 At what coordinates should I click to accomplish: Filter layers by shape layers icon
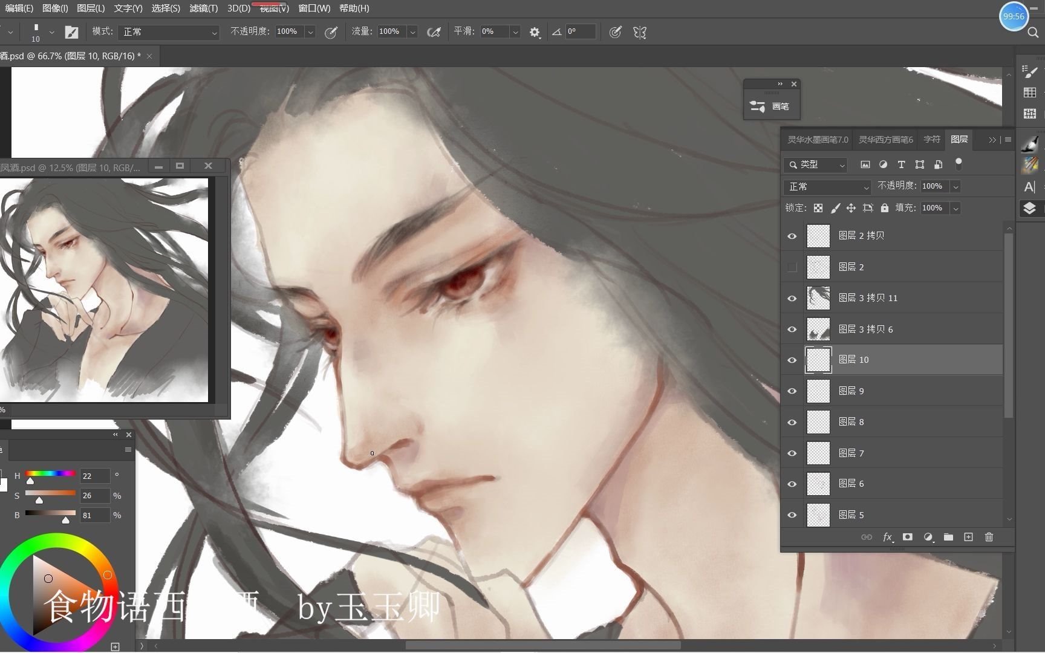(920, 164)
